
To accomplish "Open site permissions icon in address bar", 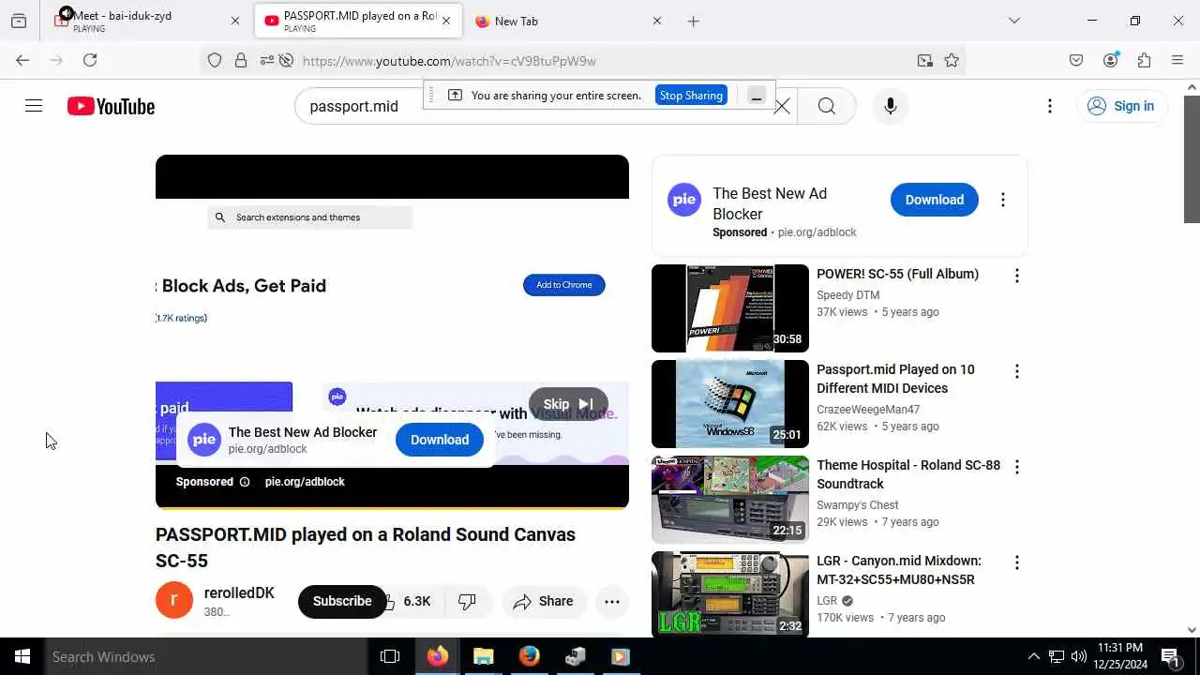I will (266, 60).
